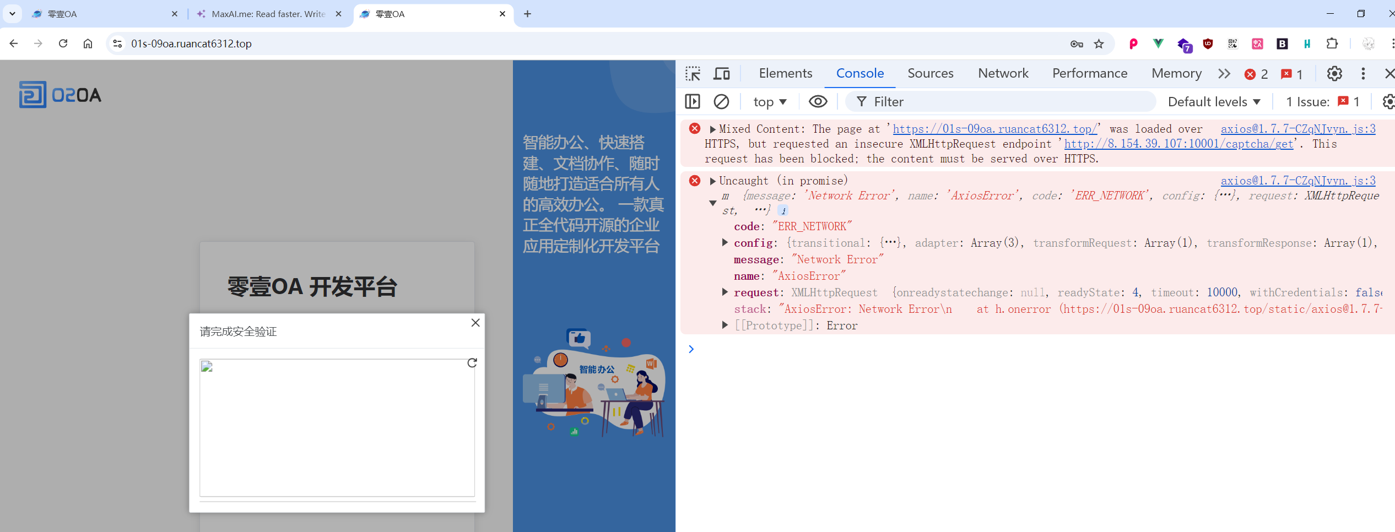
Task: Open the black B extension
Action: click(1282, 44)
